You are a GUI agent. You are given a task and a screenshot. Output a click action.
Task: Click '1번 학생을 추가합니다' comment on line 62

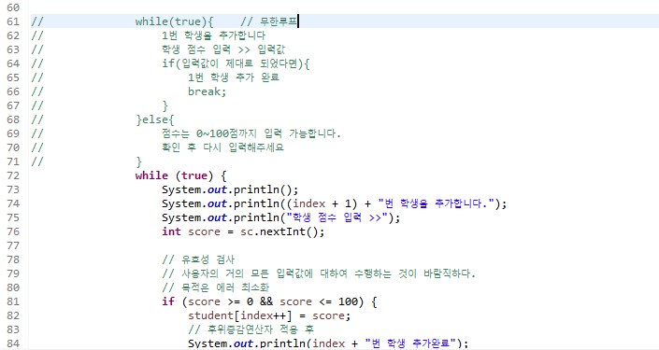(x=213, y=35)
